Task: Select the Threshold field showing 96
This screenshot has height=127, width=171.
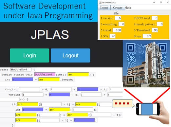Action: (155, 30)
